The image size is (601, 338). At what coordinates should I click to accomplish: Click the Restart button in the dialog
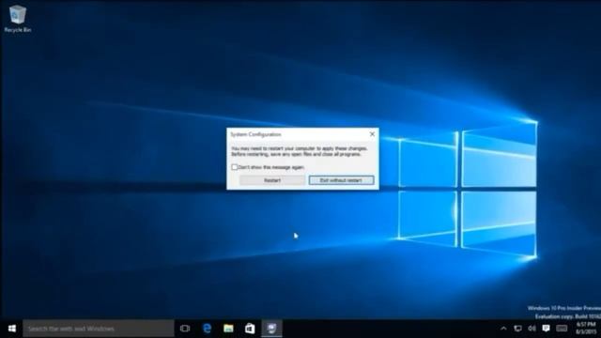(272, 180)
